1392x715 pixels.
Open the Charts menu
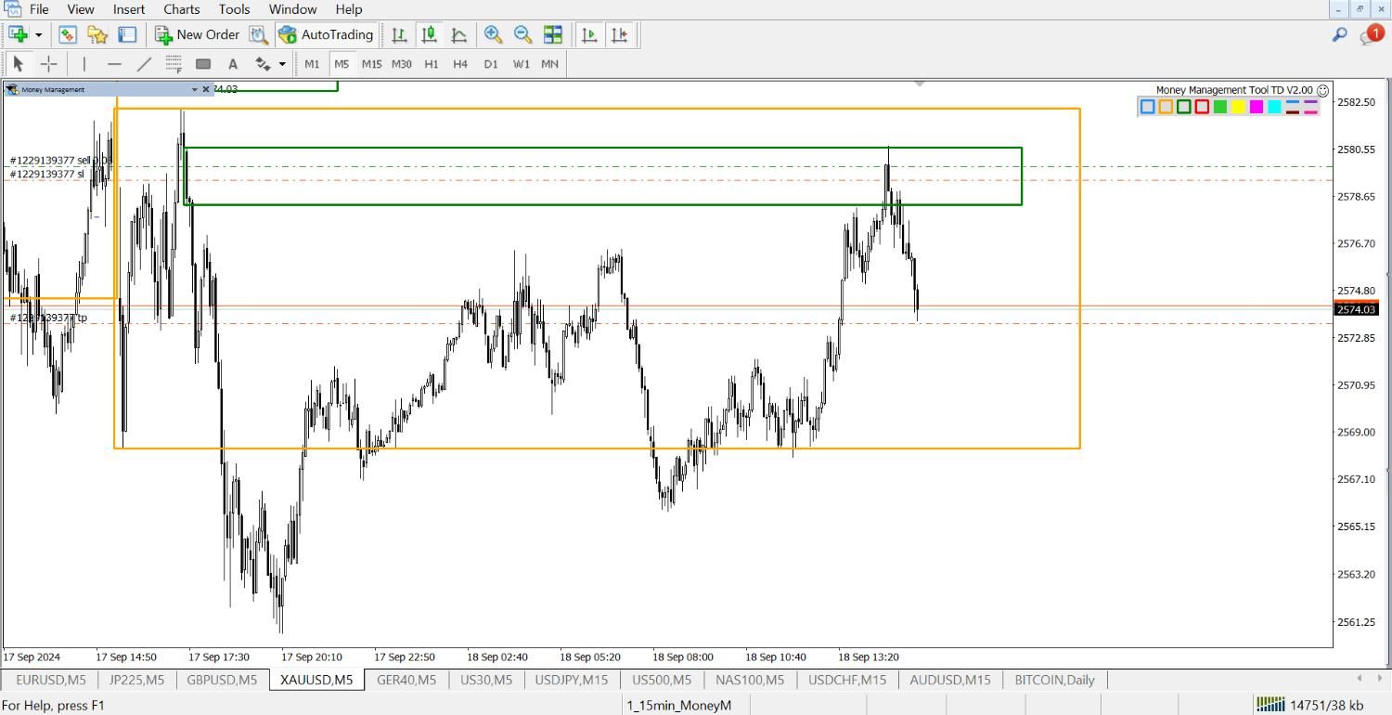click(x=181, y=9)
